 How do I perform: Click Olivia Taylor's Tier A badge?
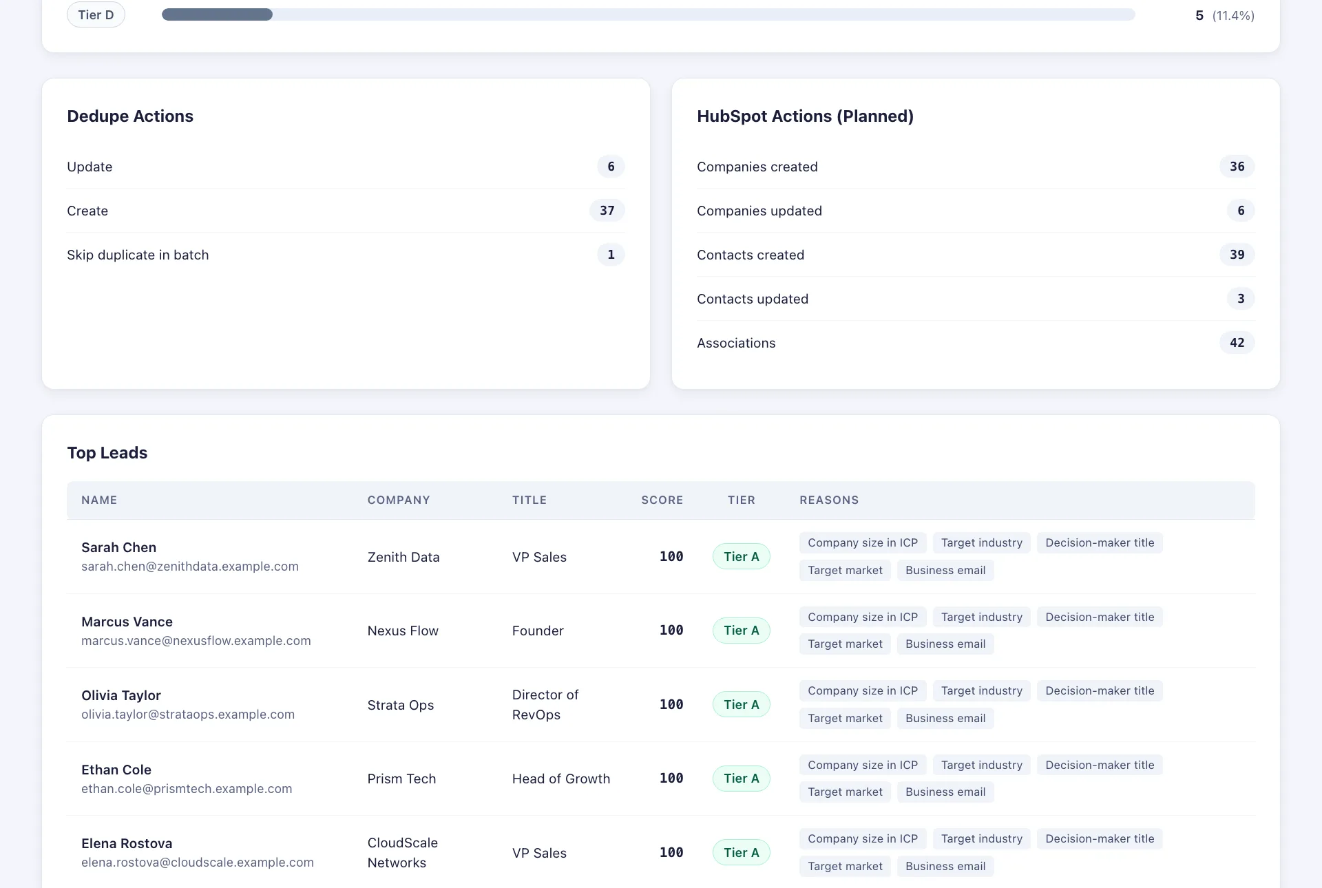pyautogui.click(x=742, y=705)
